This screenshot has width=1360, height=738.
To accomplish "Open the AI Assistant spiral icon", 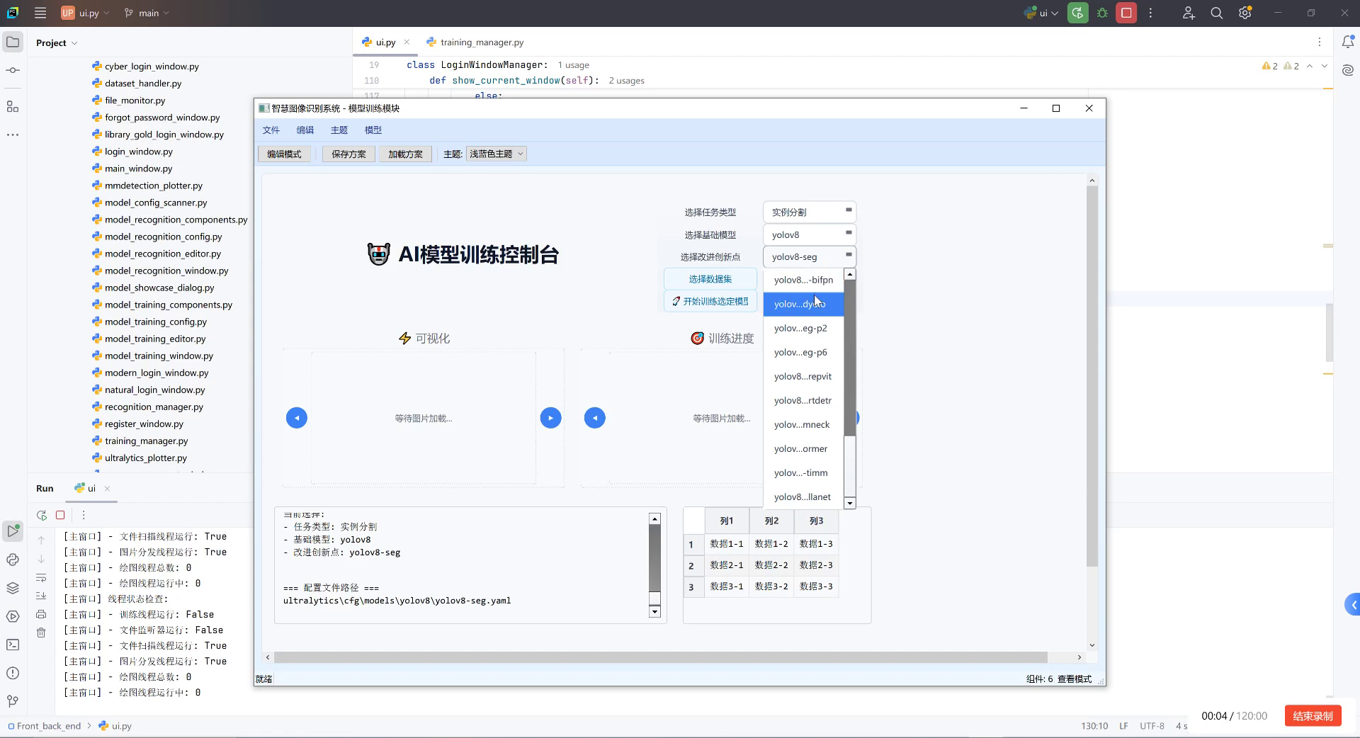I will coord(1348,70).
